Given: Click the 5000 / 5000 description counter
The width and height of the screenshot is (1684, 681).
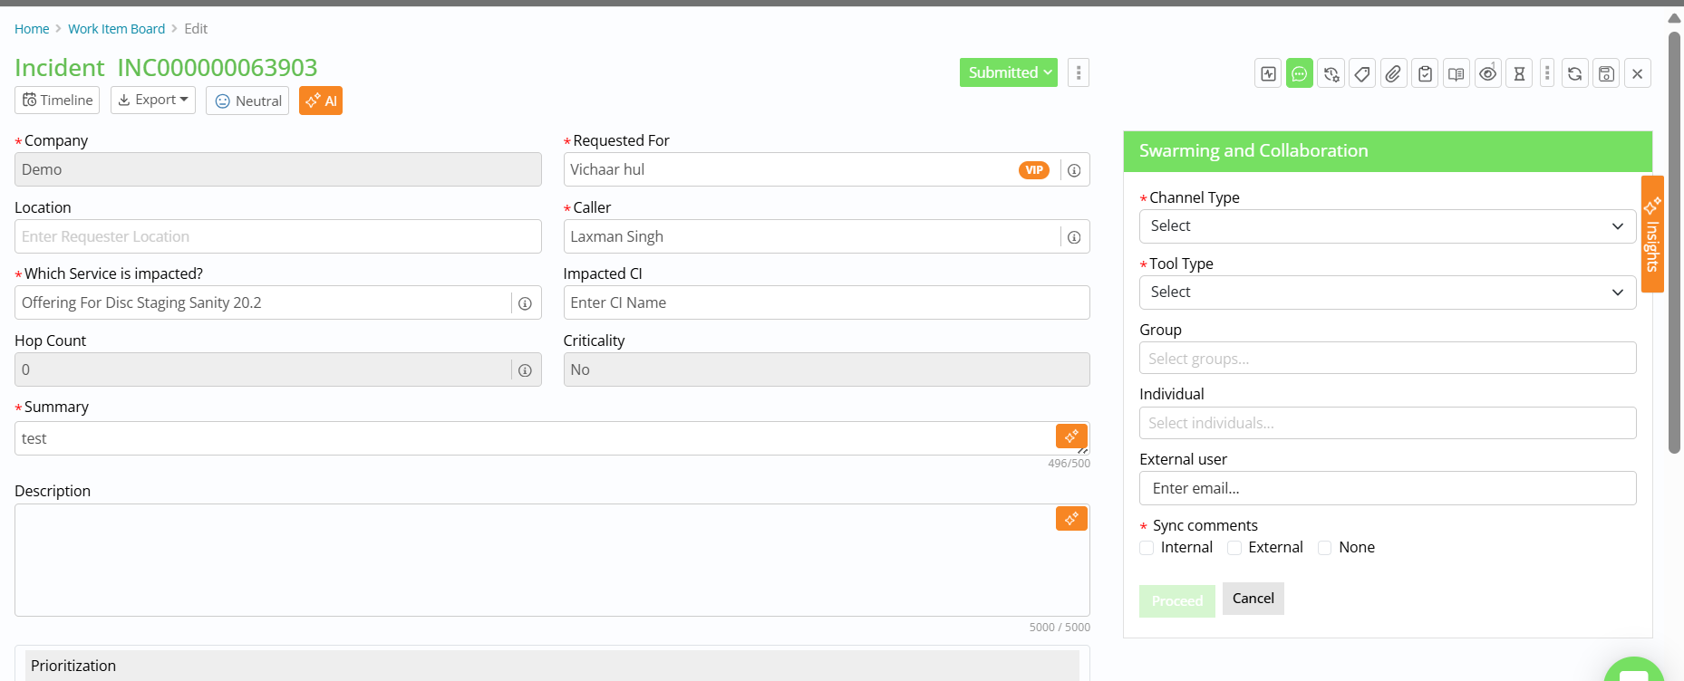Looking at the screenshot, I should [1060, 628].
